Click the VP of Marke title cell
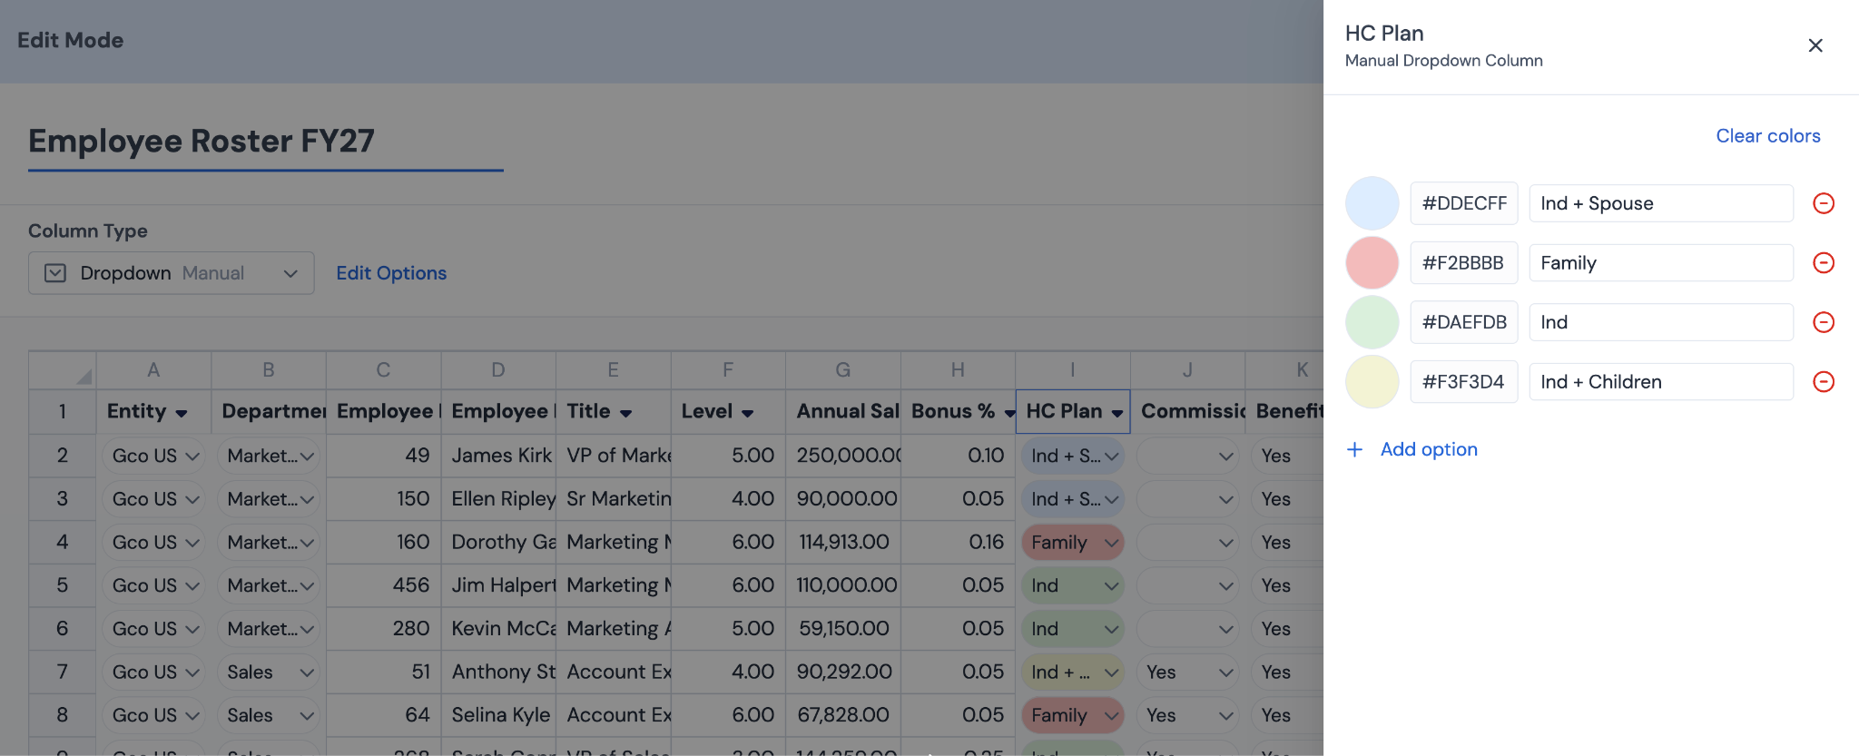Image resolution: width=1859 pixels, height=756 pixels. tap(614, 456)
